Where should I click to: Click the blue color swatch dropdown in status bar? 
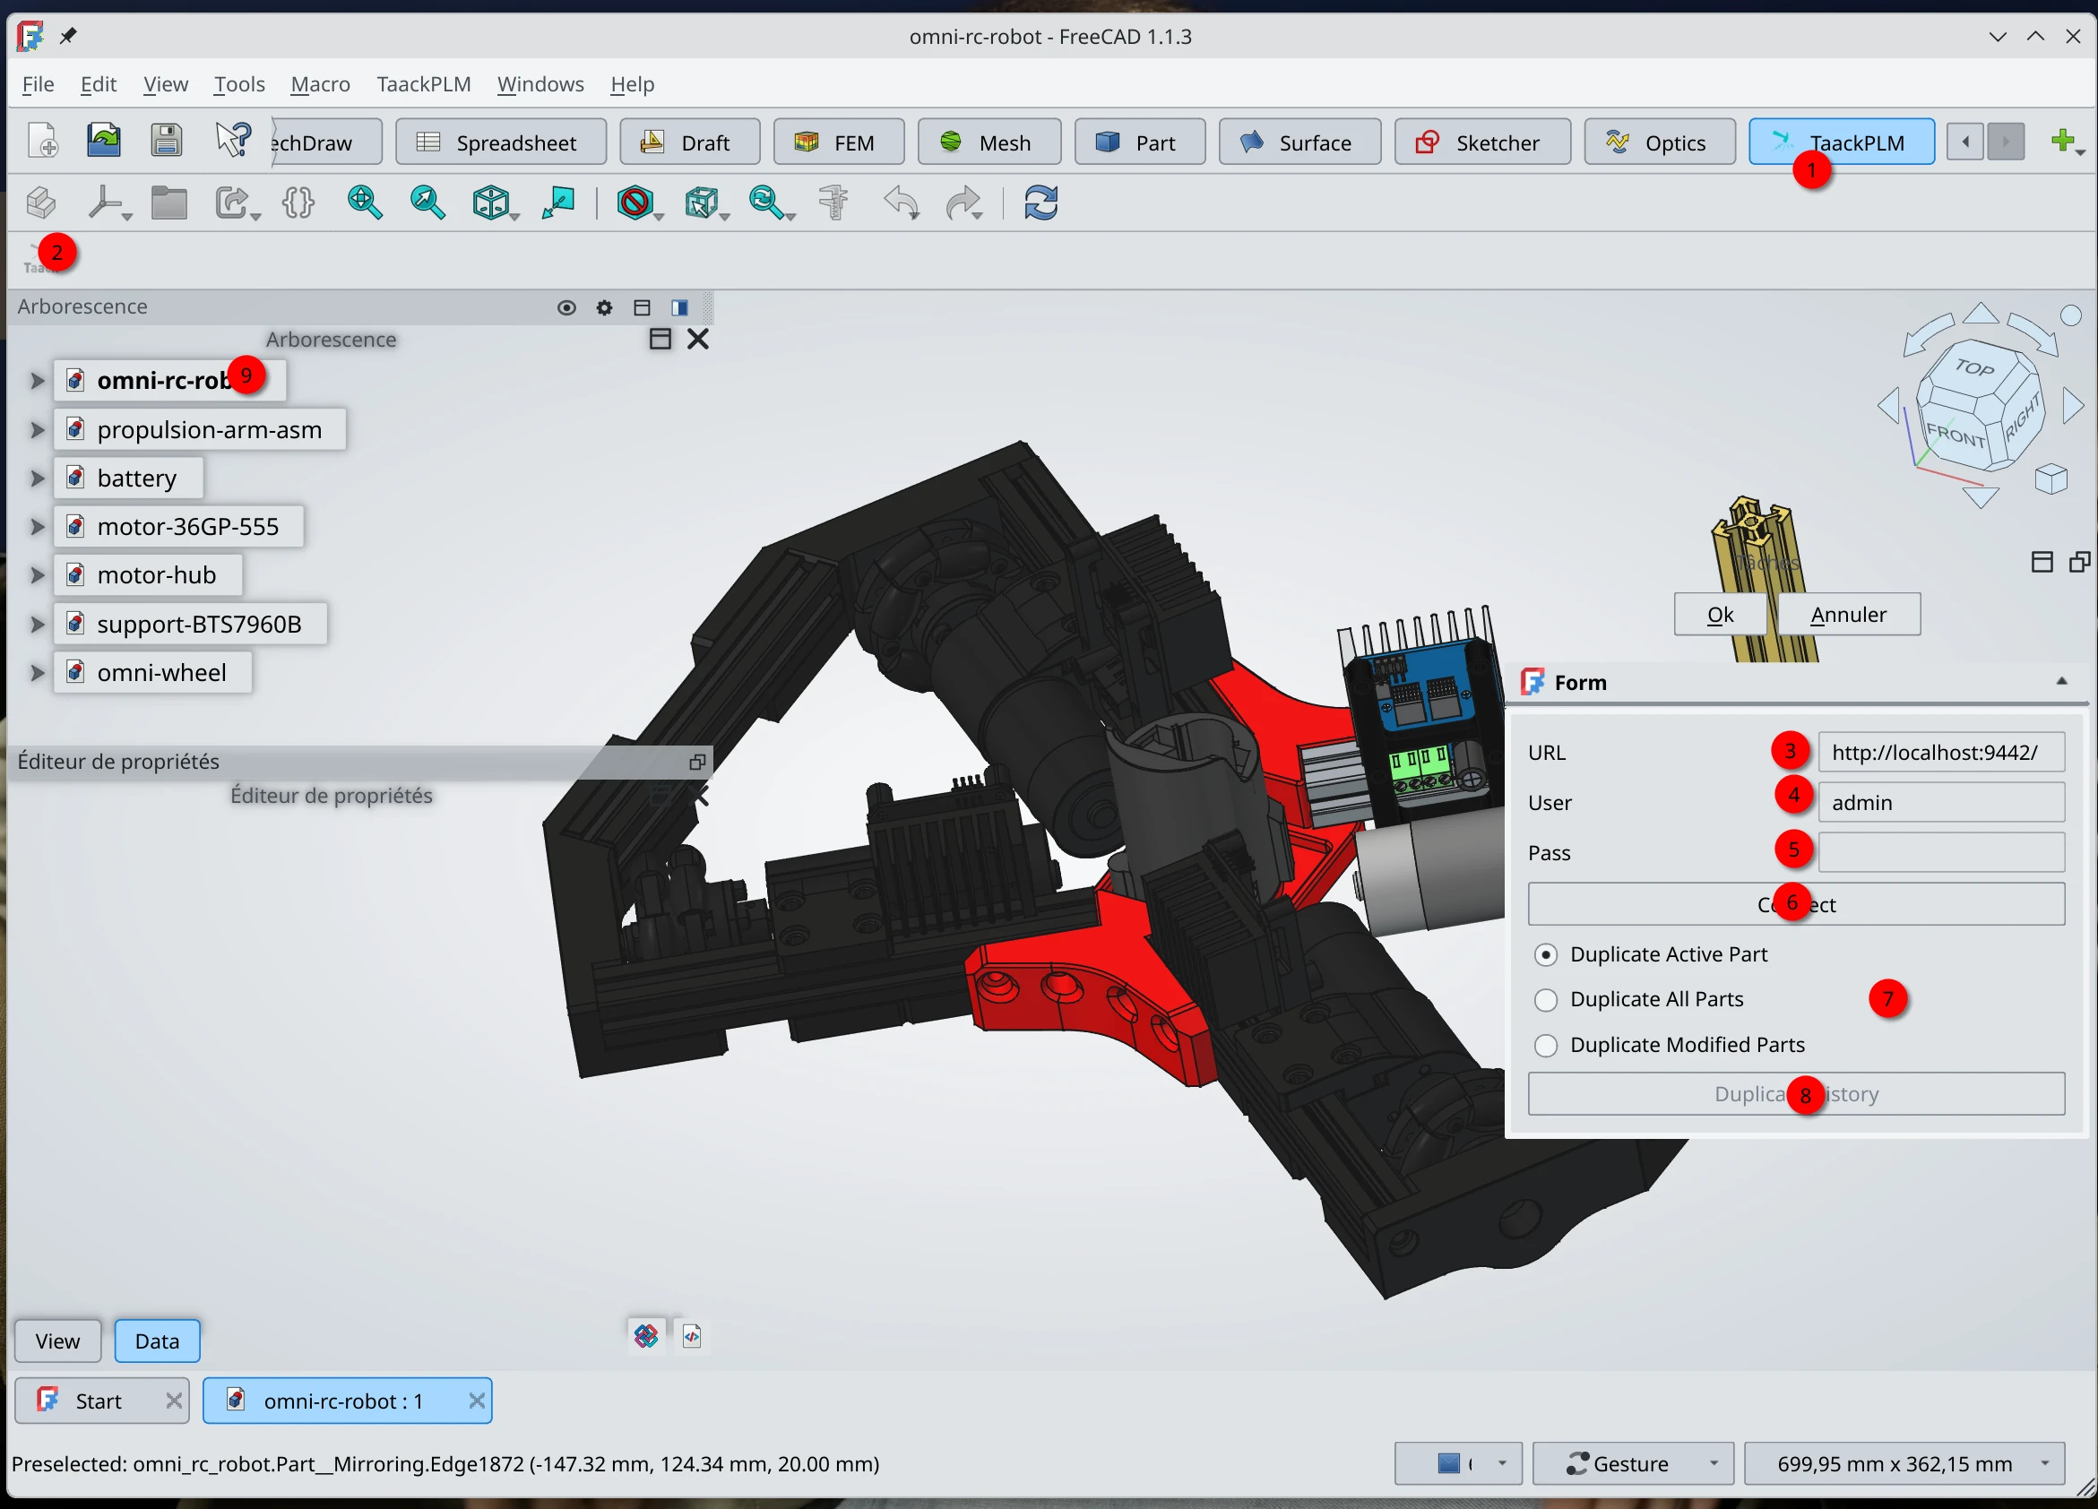[1458, 1462]
